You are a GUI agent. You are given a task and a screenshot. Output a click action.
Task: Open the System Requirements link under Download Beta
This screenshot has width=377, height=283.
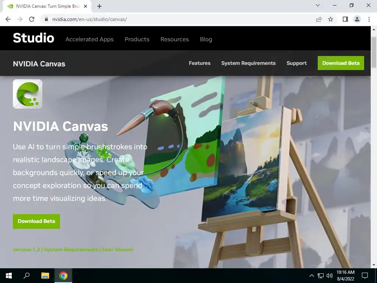(x=71, y=249)
